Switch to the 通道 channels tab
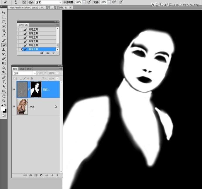Viewport: 202px width, 189px height. (x=22, y=69)
